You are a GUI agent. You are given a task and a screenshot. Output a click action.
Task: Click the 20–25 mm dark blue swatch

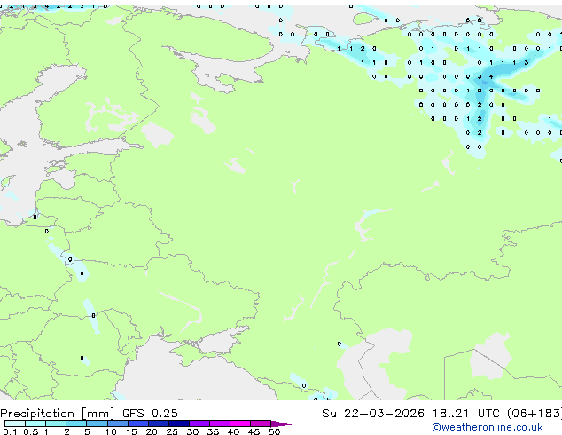[158, 423]
